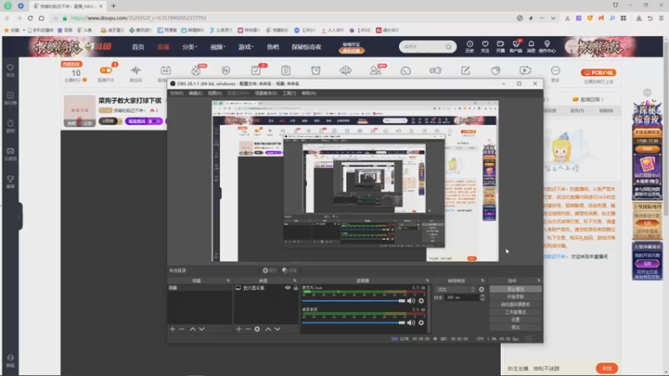Open 视频 dropdown in Douyu navigation
Image resolution: width=669 pixels, height=376 pixels.
(217, 47)
